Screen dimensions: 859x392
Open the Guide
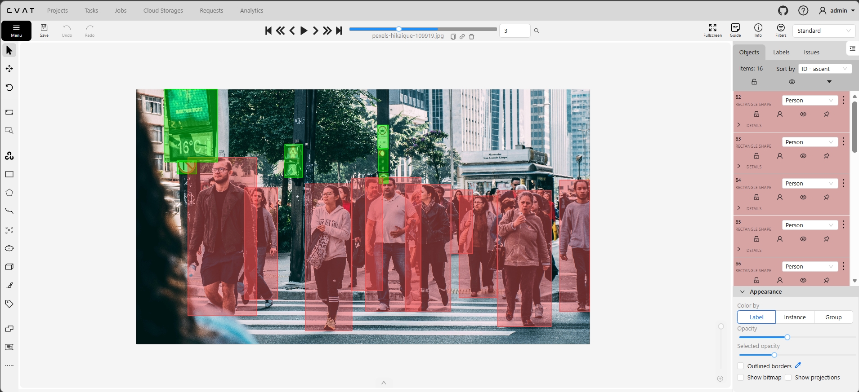point(735,31)
